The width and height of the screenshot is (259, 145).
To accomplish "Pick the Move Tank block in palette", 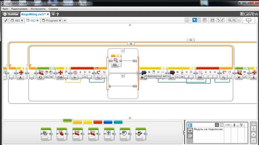I will (x=93, y=134).
